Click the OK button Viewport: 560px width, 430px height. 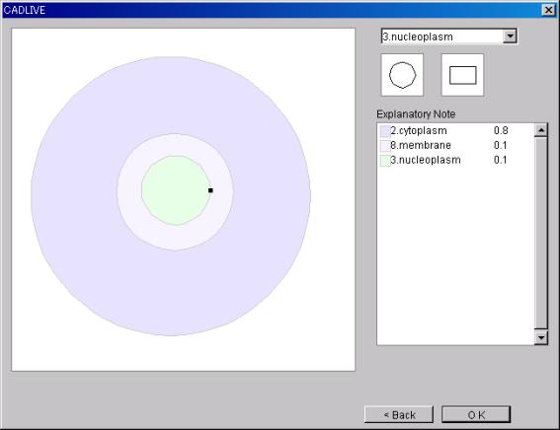click(x=476, y=414)
